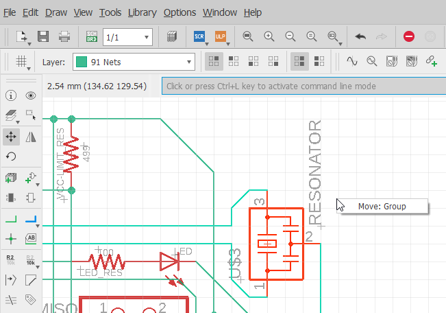
Task: Open the Library menu
Action: [x=143, y=12]
